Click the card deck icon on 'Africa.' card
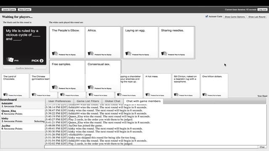This screenshot has width=269, height=151. 91,54
